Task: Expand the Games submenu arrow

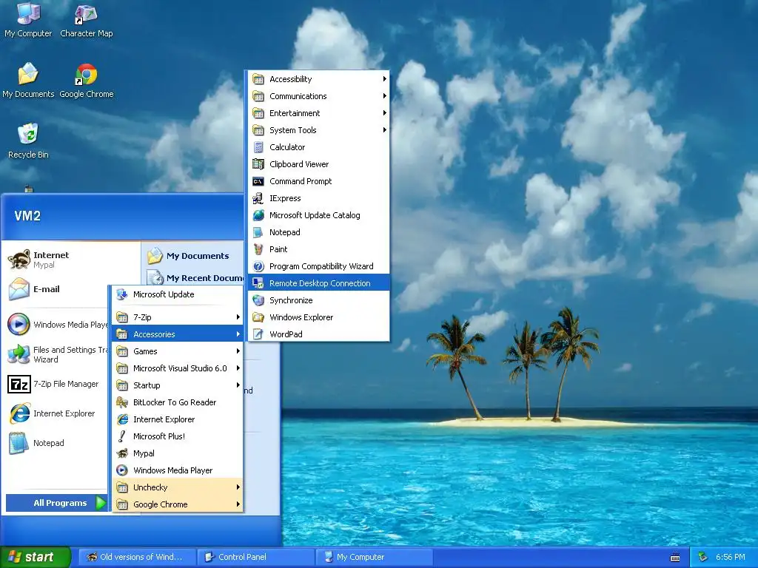Action: tap(238, 351)
